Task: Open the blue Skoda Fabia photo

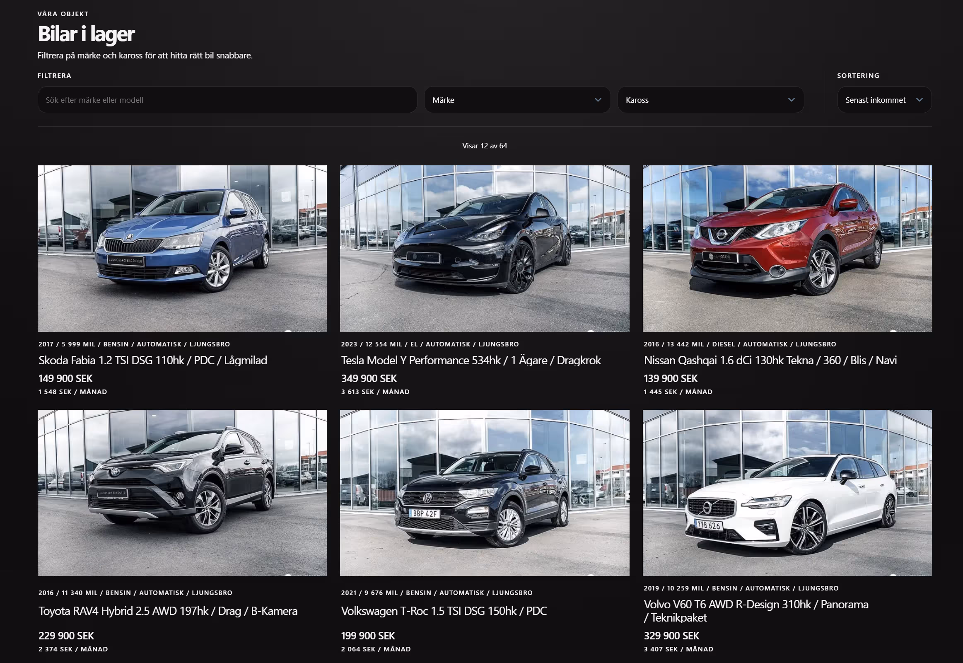Action: [182, 248]
